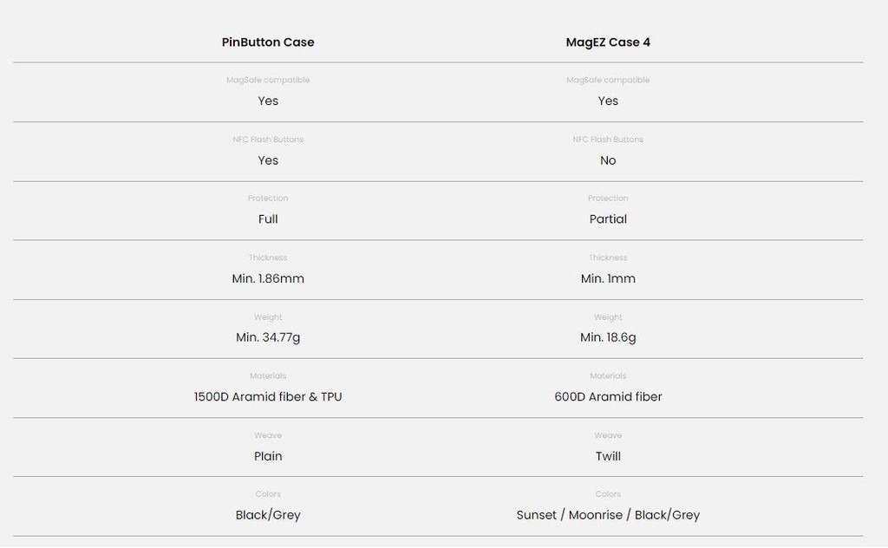Screen dimensions: 888x548
Task: Select MagEZ Case 4 MagSafe Yes value
Action: pos(608,101)
